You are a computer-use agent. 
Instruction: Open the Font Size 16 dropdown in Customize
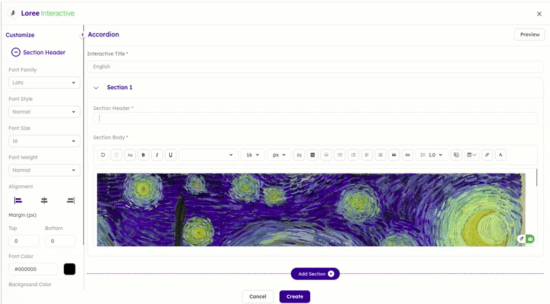pos(44,141)
